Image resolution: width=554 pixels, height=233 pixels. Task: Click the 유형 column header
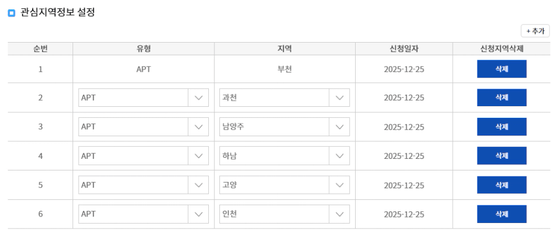pyautogui.click(x=143, y=49)
